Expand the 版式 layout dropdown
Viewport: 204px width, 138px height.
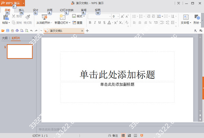(x=83, y=16)
